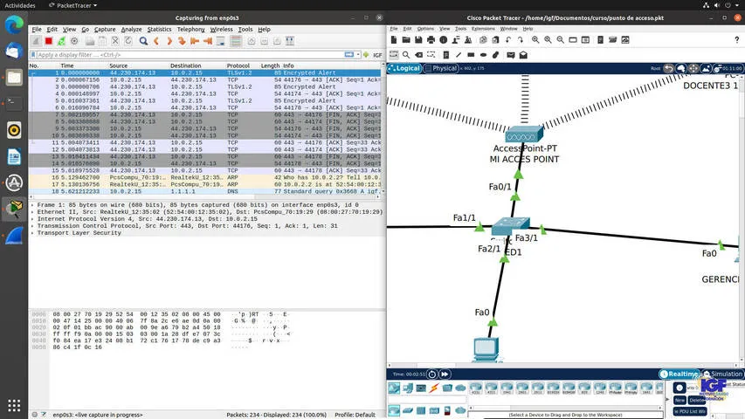Open Microsoft Edge from dock

[14, 24]
